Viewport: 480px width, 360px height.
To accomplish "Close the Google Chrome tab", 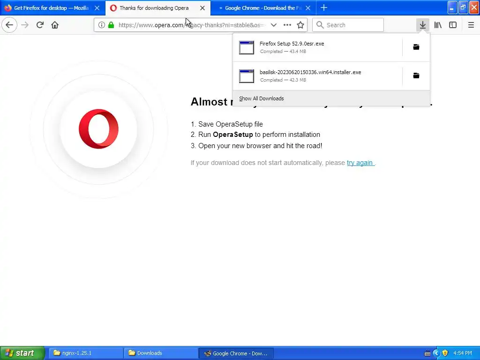I will coord(308,8).
